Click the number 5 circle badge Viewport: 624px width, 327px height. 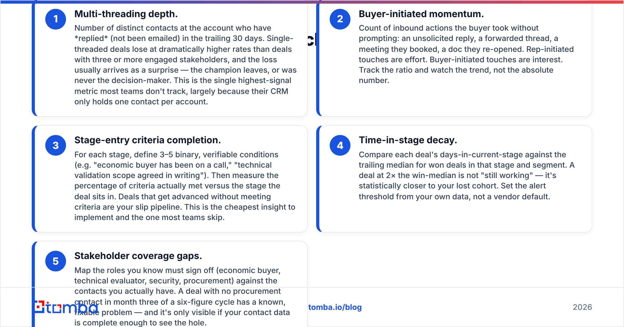tap(56, 261)
